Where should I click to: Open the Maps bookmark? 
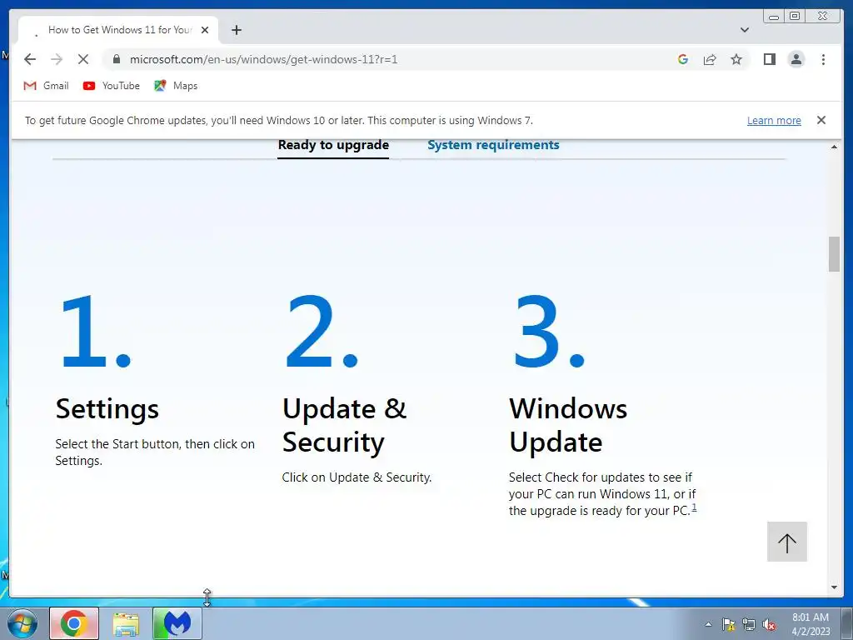click(176, 86)
